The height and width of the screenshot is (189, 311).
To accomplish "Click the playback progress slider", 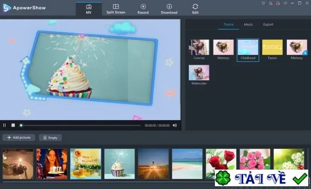I will pos(80,125).
